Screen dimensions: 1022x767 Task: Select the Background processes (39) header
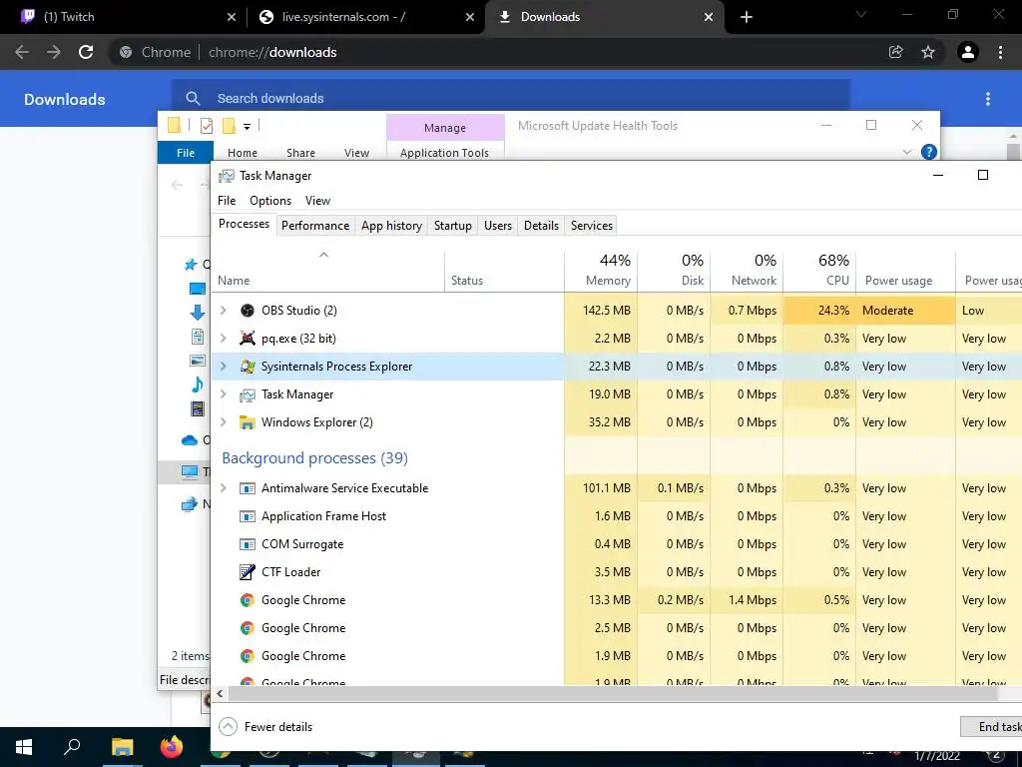(314, 458)
